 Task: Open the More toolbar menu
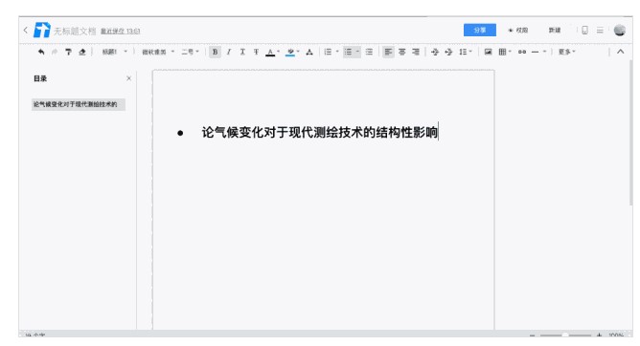[x=566, y=52]
